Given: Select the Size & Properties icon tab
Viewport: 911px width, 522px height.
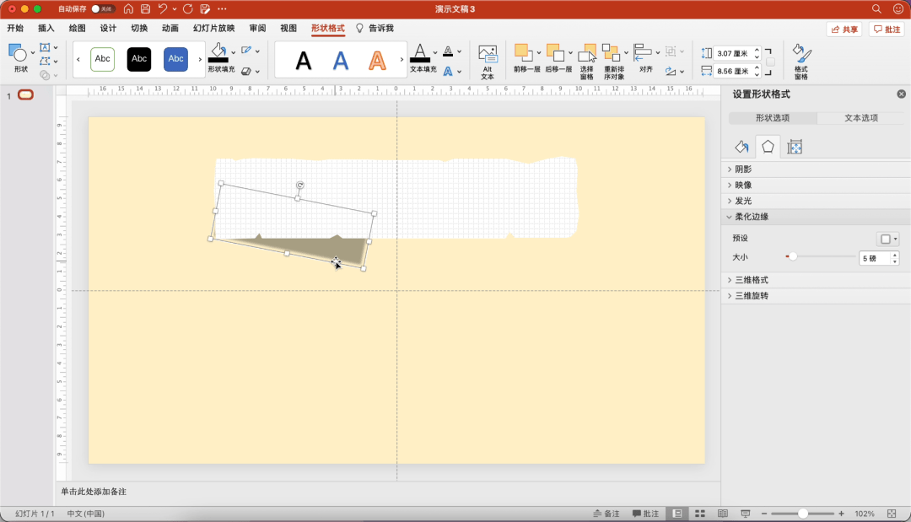Looking at the screenshot, I should (x=794, y=147).
